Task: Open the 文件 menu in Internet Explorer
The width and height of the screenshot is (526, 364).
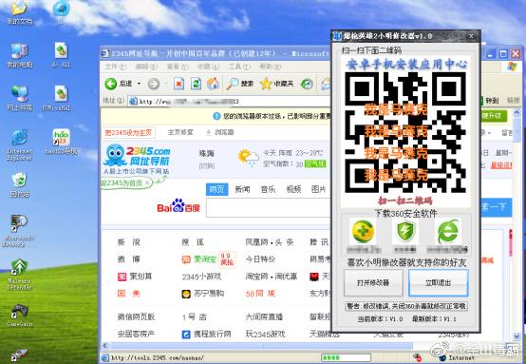Action: (116, 67)
